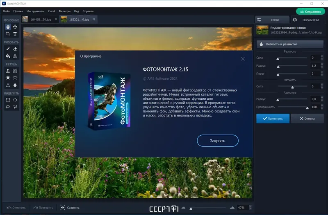The image size is (328, 215).
Task: Click the Прозрачность stepper arrows
Action: pos(322,107)
